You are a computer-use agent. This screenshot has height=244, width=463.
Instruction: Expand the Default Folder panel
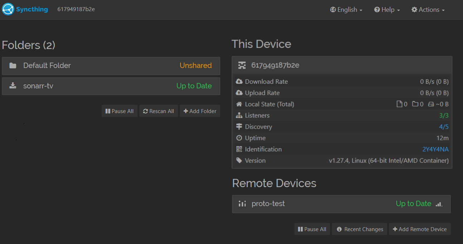111,66
